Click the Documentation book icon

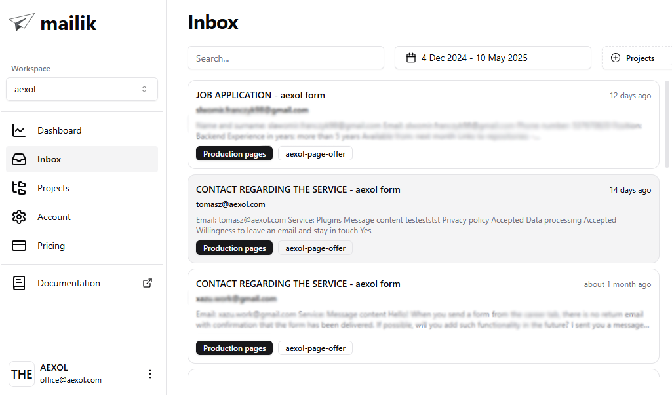[x=19, y=283]
